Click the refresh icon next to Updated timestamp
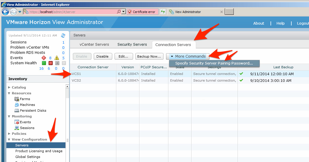The height and width of the screenshot is (162, 309). 63,36
